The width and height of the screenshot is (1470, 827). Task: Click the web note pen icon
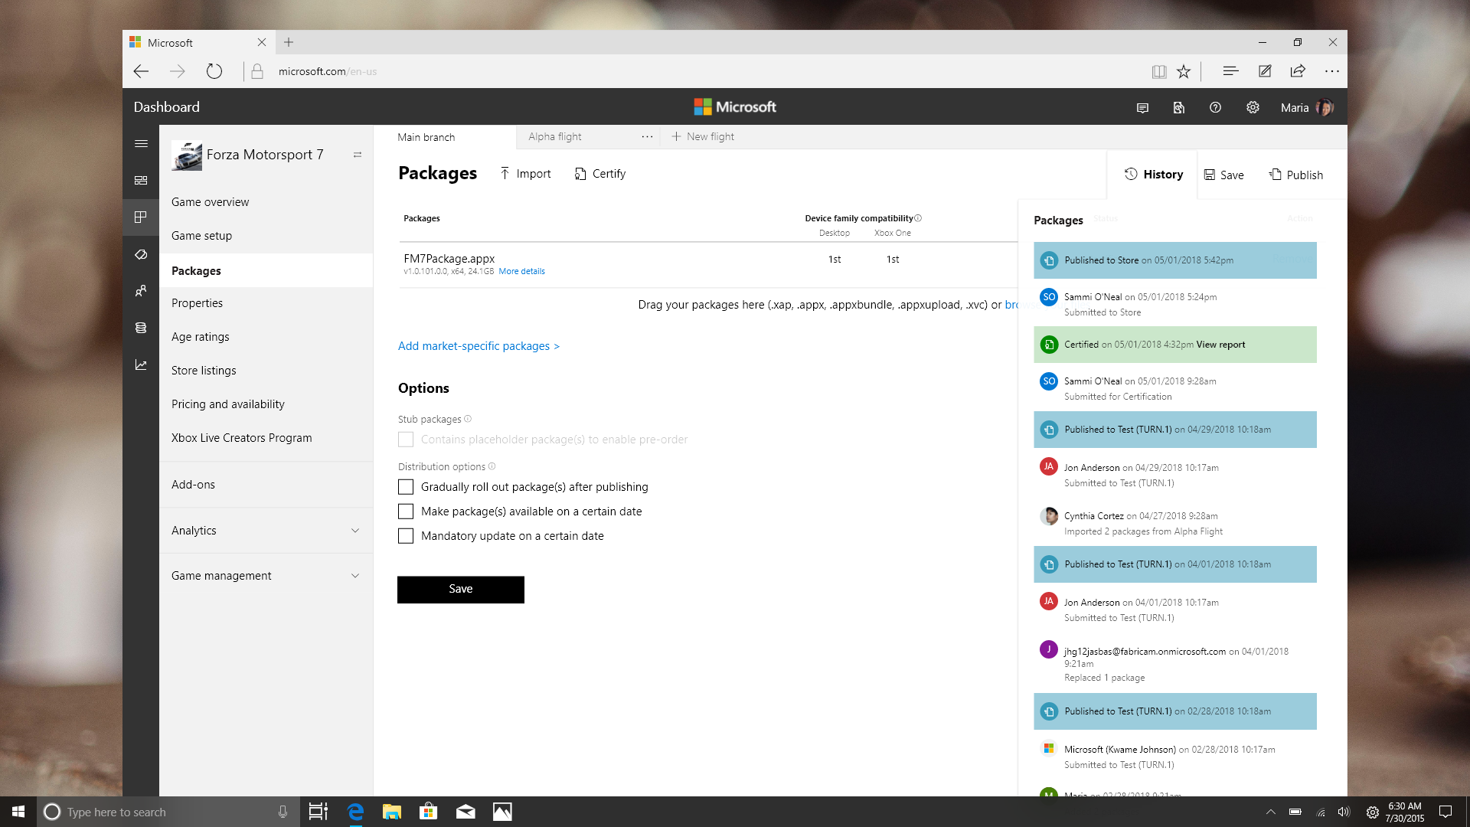tap(1265, 71)
